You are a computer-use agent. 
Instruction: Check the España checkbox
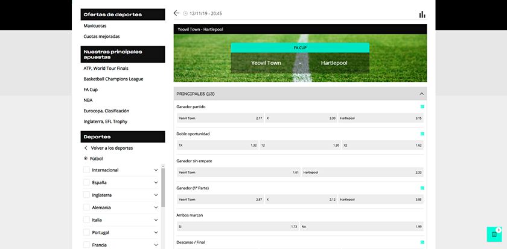pyautogui.click(x=86, y=182)
